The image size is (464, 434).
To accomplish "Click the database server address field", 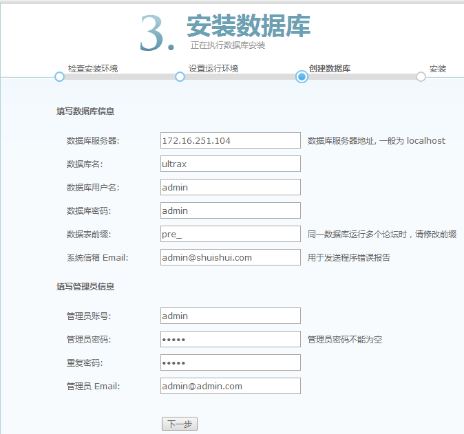I will pos(231,140).
